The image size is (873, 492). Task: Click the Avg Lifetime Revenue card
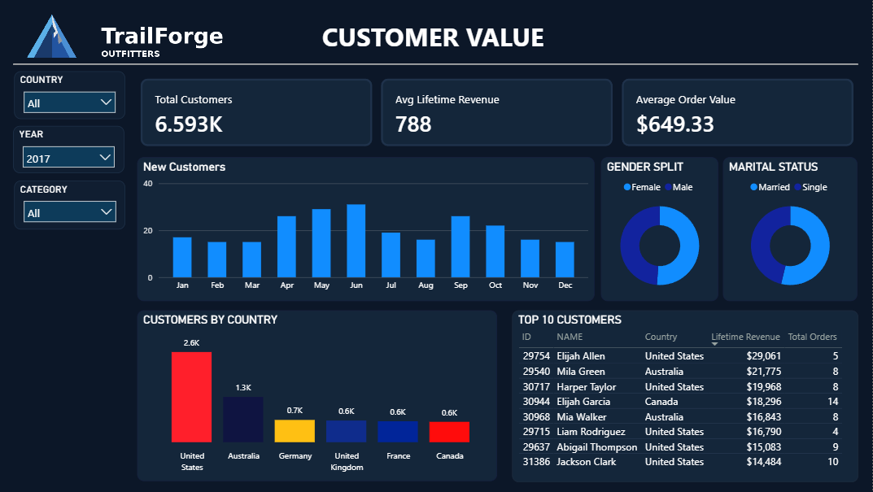tap(496, 112)
